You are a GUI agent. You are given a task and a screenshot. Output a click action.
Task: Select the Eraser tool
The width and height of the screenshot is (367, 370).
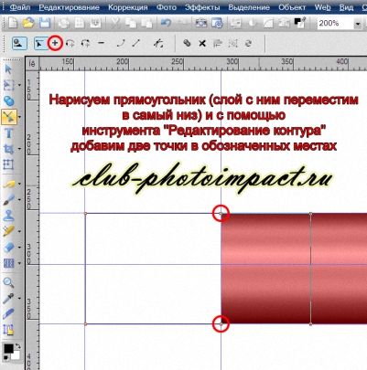8,248
